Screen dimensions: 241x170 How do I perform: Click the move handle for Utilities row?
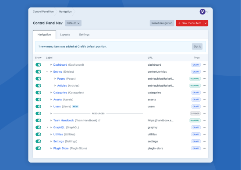(x=51, y=135)
